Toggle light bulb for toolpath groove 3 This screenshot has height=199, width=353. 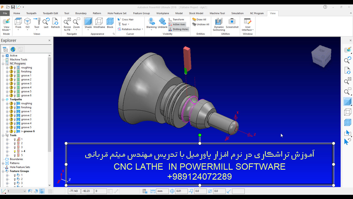(15, 119)
